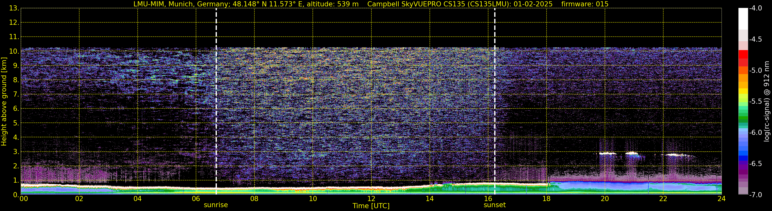The width and height of the screenshot is (772, 211).
Task: Click time axis tick "18"
Action: (x=546, y=199)
